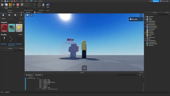Click the Roblox menu icon in viewport
Image resolution: width=170 pixels, height=96 pixels.
click(x=28, y=15)
